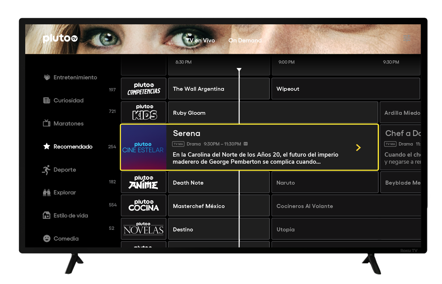The height and width of the screenshot is (284, 442).
Task: Open the Pluto TV Cocina channel logo
Action: point(144,206)
